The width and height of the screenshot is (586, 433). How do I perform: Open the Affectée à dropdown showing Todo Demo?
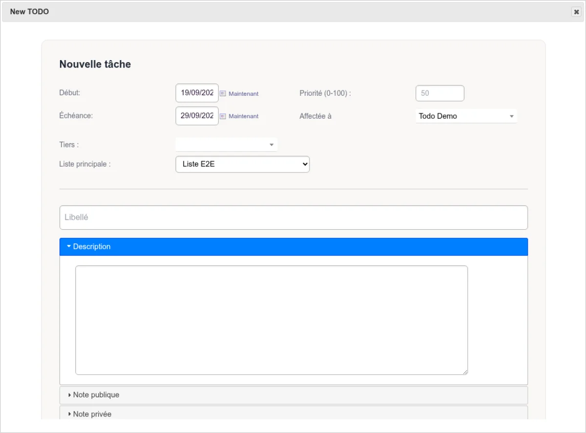466,116
